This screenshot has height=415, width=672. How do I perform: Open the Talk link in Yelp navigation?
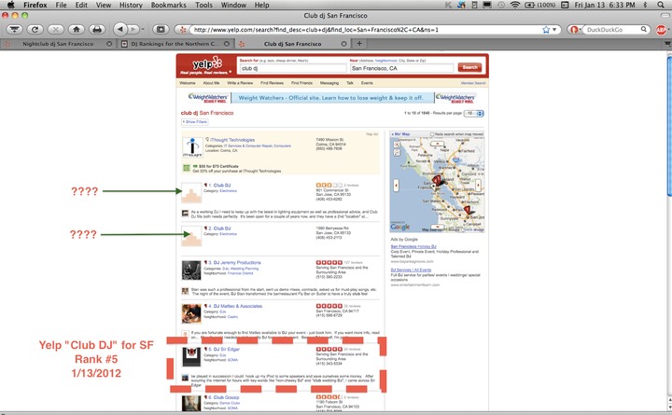(350, 83)
